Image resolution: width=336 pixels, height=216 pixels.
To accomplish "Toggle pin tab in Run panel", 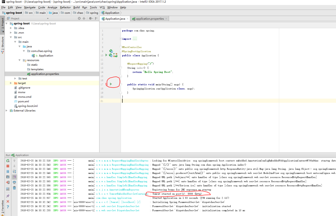I will [x=8, y=196].
